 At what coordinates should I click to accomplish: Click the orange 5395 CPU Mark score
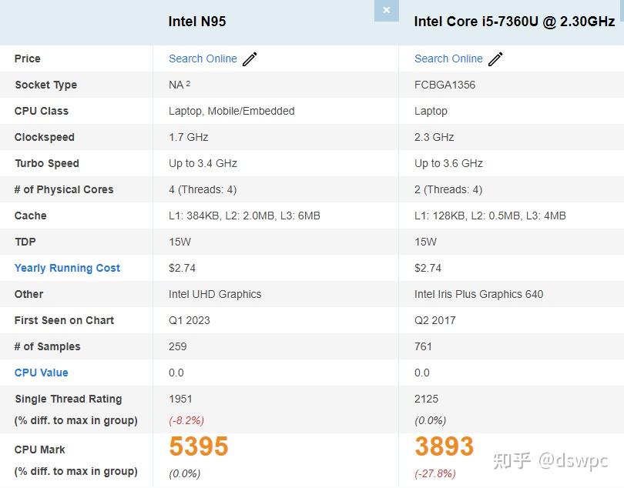click(198, 446)
